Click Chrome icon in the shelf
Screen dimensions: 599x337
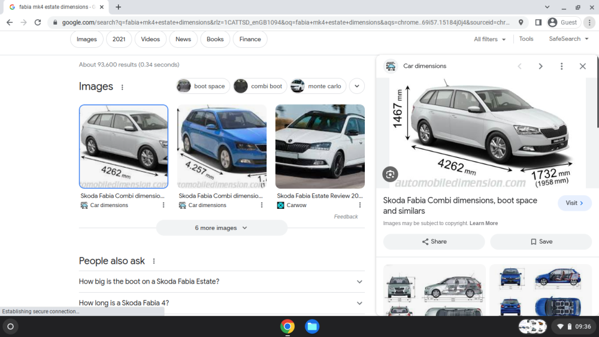pos(288,327)
